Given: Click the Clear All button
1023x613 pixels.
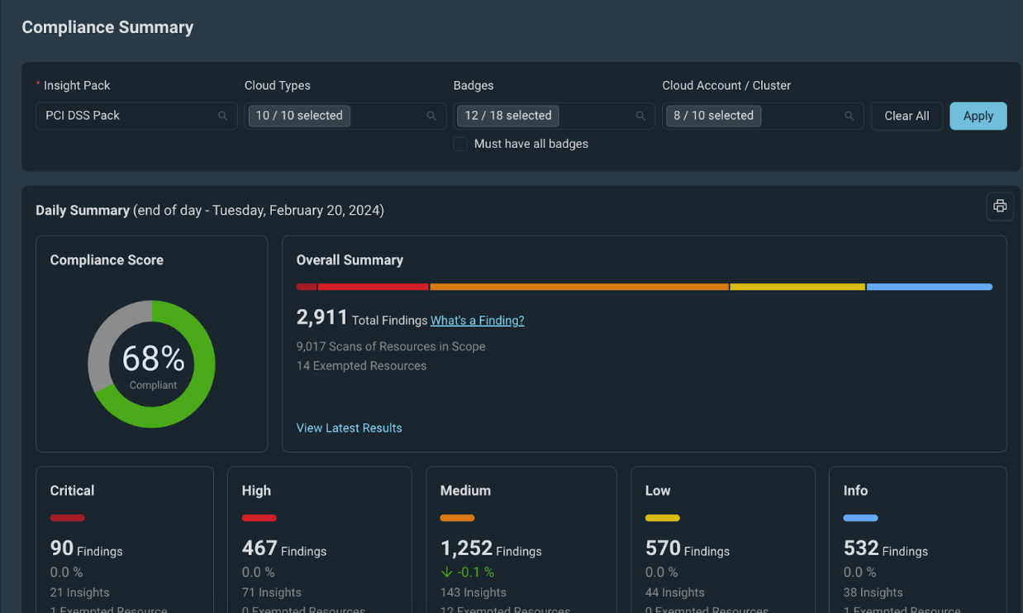Looking at the screenshot, I should 906,116.
